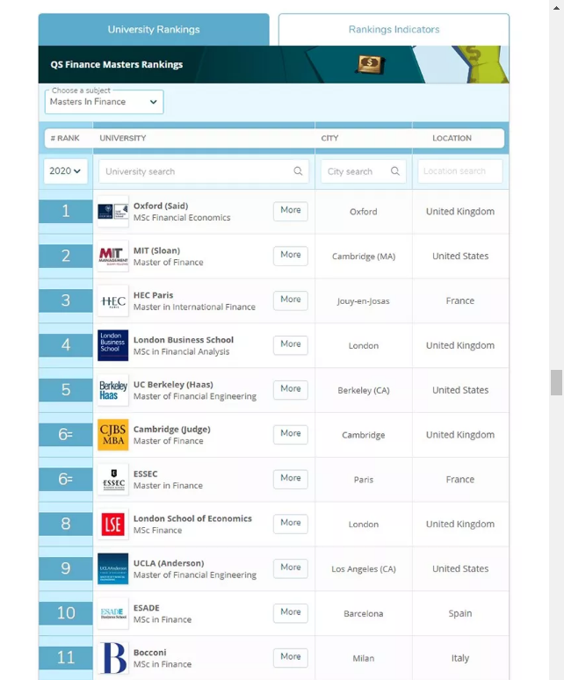Screen dimensions: 564x680
Task: Click the University search magnifier icon
Action: pyautogui.click(x=298, y=170)
